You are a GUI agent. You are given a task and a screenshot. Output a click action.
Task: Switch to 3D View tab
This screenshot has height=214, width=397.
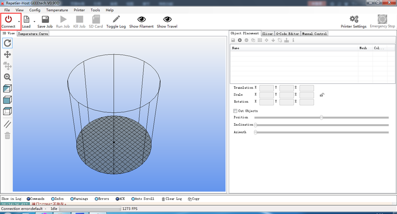tap(8, 33)
